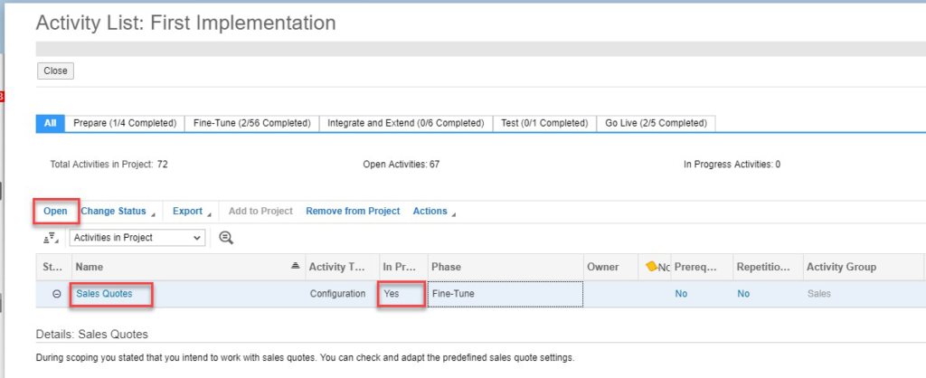Open the Activities in Project dropdown
Viewport: 926px width, 378px height.
[x=137, y=238]
